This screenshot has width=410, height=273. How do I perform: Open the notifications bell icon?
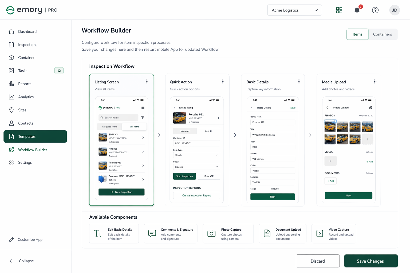[357, 10]
